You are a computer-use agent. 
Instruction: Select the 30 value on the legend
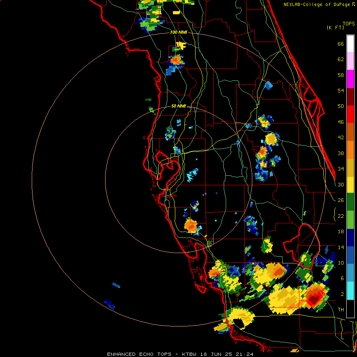point(341,184)
